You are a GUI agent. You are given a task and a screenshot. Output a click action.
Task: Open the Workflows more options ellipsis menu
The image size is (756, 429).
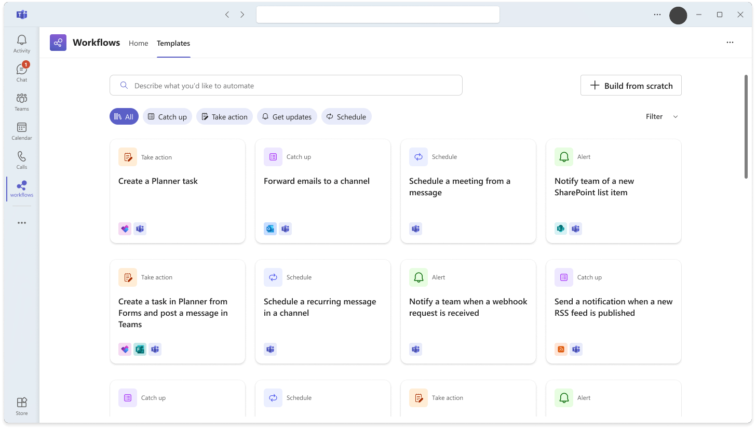tap(730, 43)
